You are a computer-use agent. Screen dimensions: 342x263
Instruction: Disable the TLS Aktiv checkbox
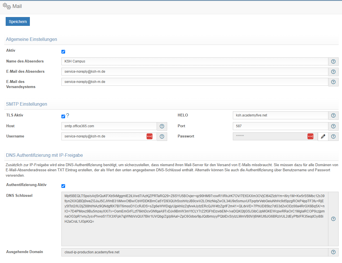click(x=63, y=116)
